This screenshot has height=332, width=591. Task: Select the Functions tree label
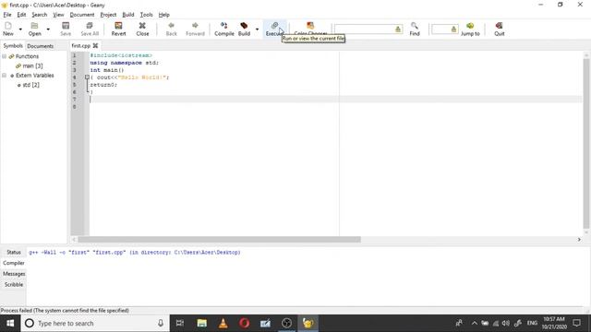[27, 56]
